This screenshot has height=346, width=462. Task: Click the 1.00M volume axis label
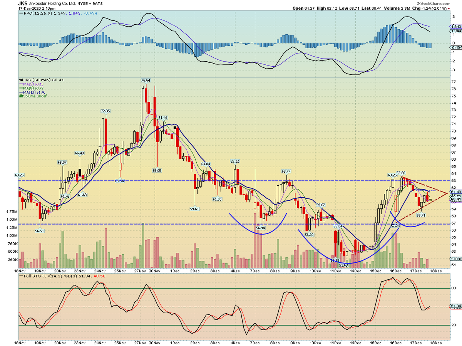point(12,236)
